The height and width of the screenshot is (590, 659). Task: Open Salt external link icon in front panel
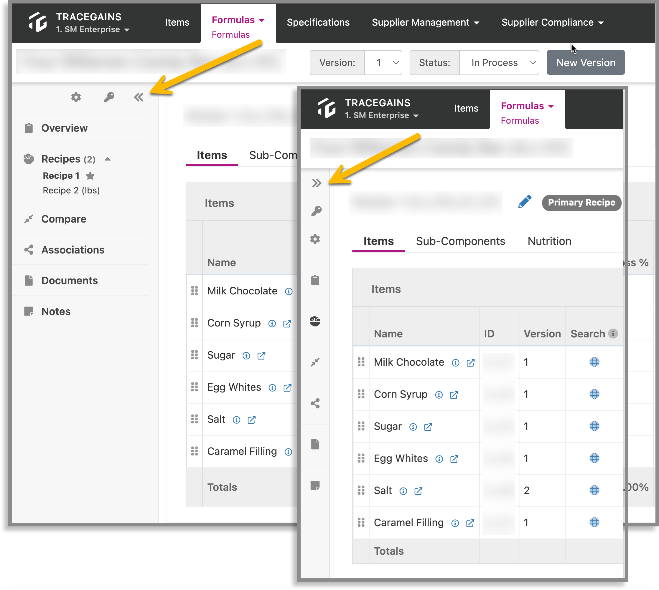(418, 491)
